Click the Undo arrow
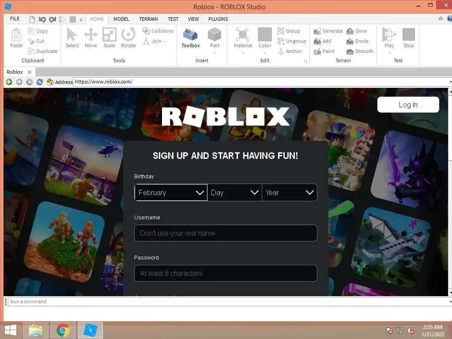Viewport: 452px width, 339px height. (x=42, y=19)
